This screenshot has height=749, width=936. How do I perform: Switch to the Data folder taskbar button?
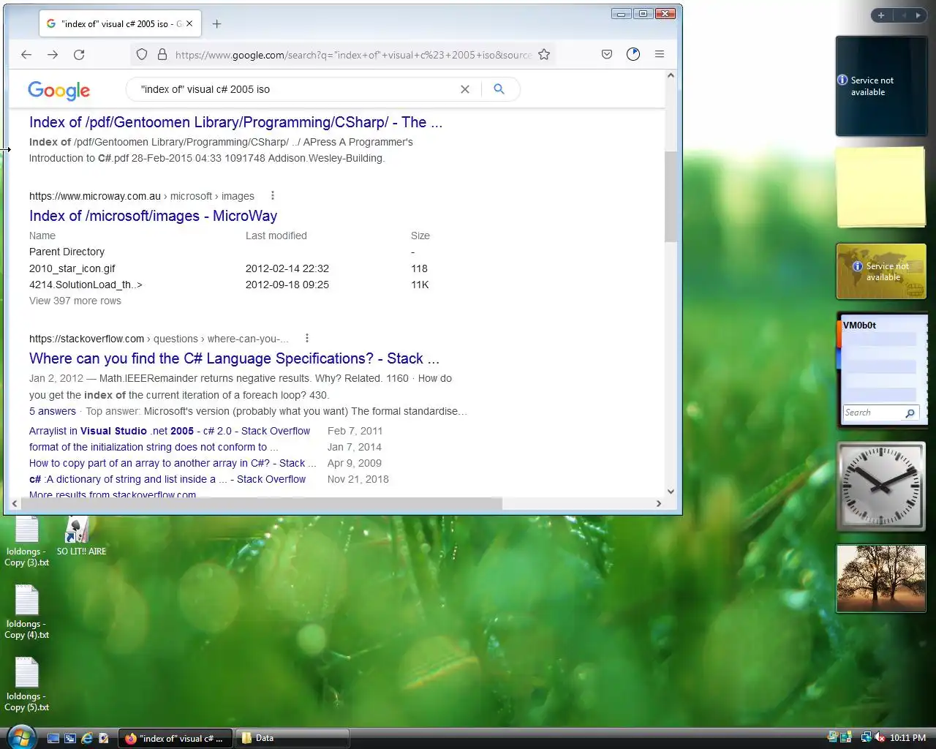click(x=292, y=738)
